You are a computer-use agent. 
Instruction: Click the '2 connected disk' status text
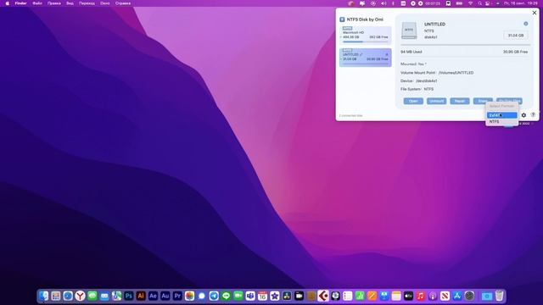[x=350, y=115]
